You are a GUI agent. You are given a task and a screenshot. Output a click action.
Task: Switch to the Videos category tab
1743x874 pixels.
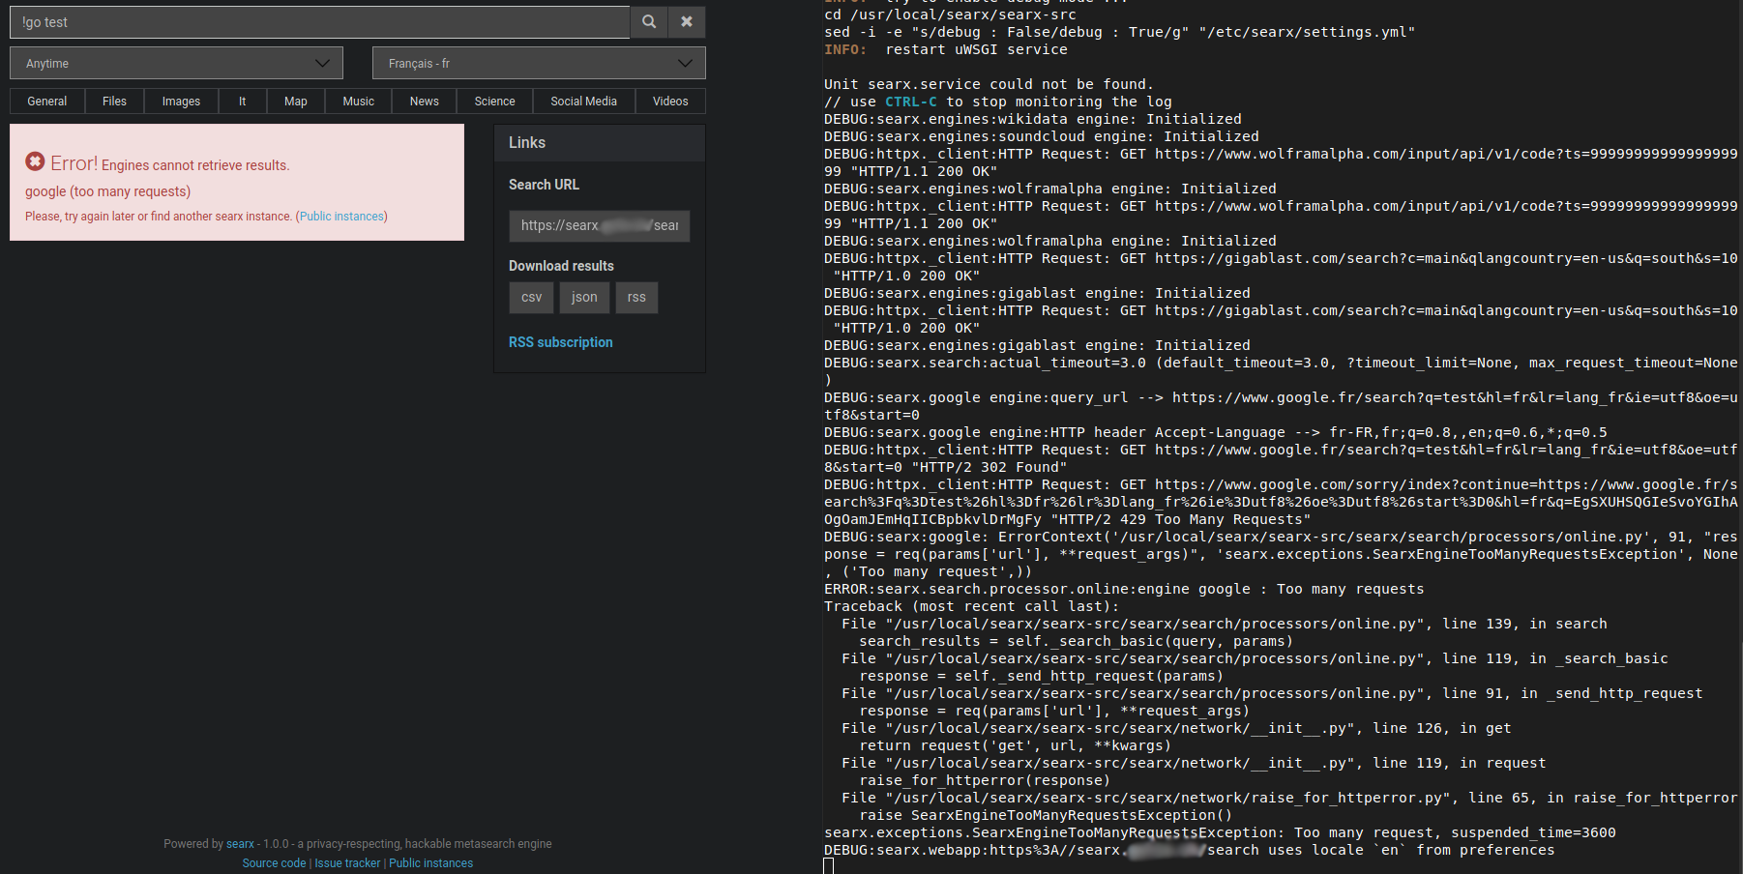point(669,101)
